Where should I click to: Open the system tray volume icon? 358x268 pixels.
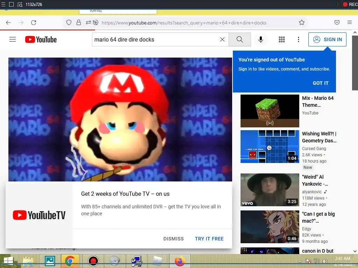tap(325, 261)
